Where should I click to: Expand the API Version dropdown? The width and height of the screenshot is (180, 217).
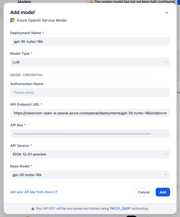click(90, 154)
